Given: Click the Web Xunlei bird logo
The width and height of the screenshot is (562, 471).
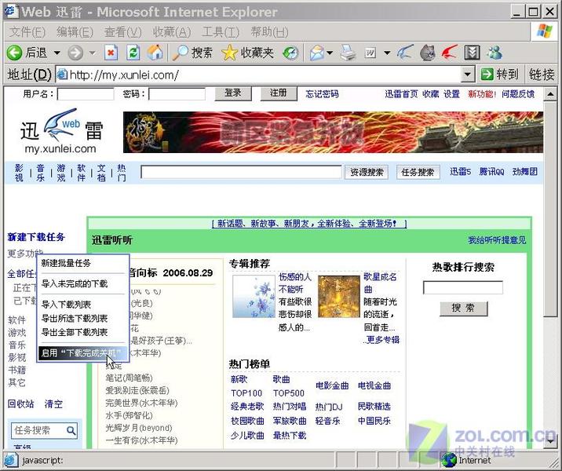Looking at the screenshot, I should (x=61, y=125).
